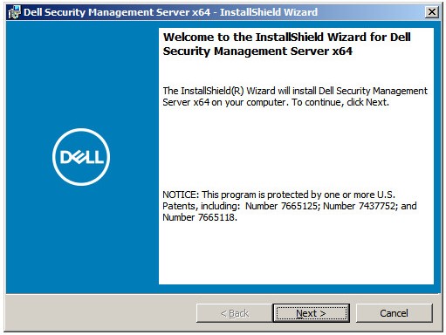
Task: Click the Dell Security Management Server title bar text
Action: tap(117, 12)
